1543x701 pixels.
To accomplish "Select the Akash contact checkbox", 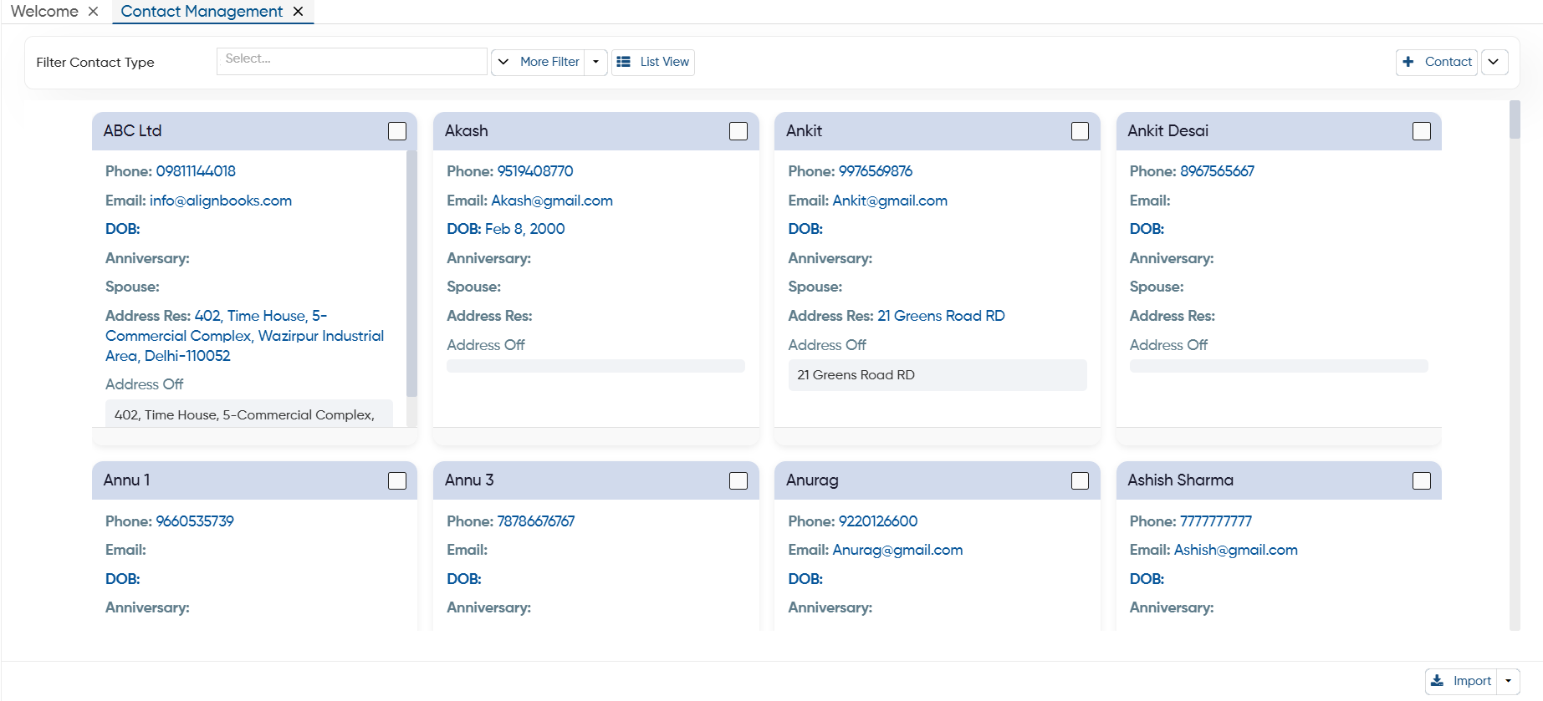I will click(x=738, y=131).
